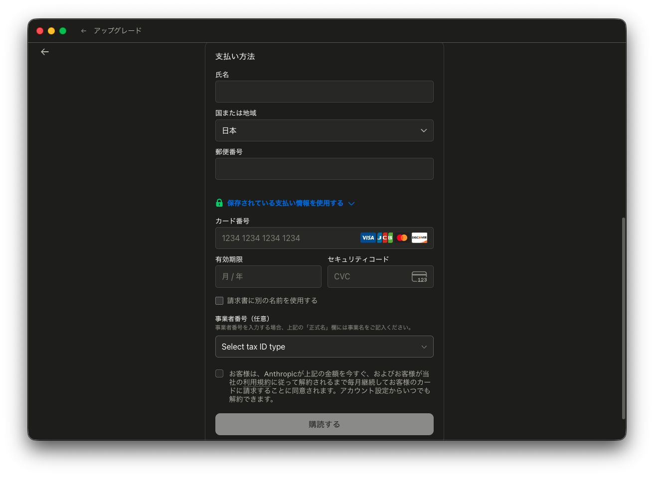Click the JCB card logo
This screenshot has width=654, height=477.
click(385, 238)
